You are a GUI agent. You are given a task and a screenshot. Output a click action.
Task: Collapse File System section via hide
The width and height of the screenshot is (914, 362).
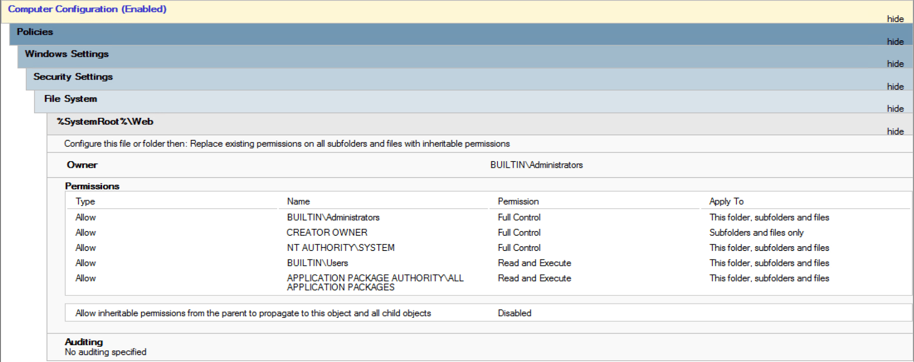(895, 109)
